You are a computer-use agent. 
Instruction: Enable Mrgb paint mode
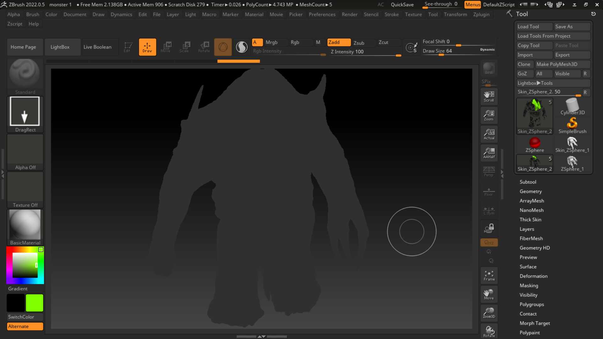tap(276, 42)
